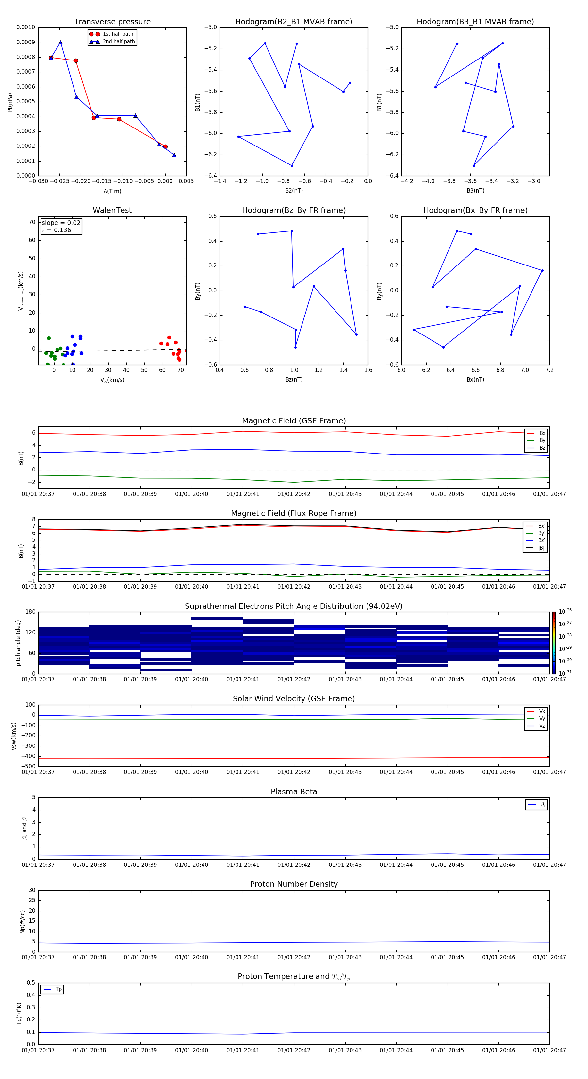The image size is (588, 1079).
Task: Select 'Bx' legend entry in GSE field plot
Action: (x=536, y=433)
